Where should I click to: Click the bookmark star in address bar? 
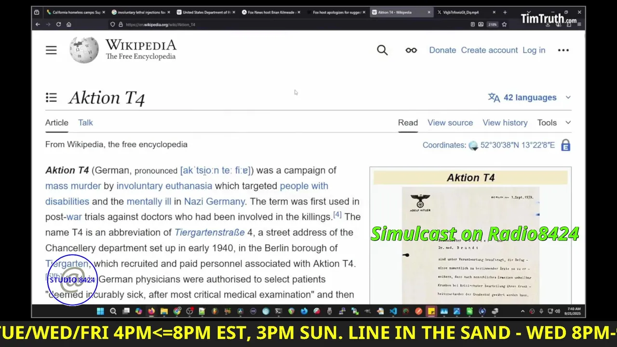(504, 24)
